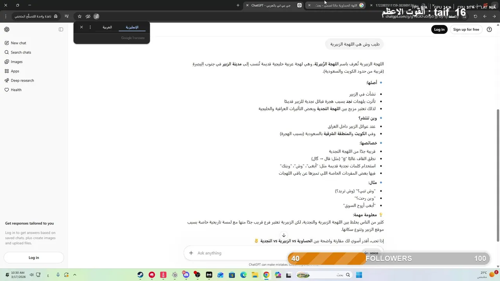Screen dimensions: 500x281
Task: Switch to the Hasawi dialect search tab
Action: pyautogui.click(x=336, y=5)
